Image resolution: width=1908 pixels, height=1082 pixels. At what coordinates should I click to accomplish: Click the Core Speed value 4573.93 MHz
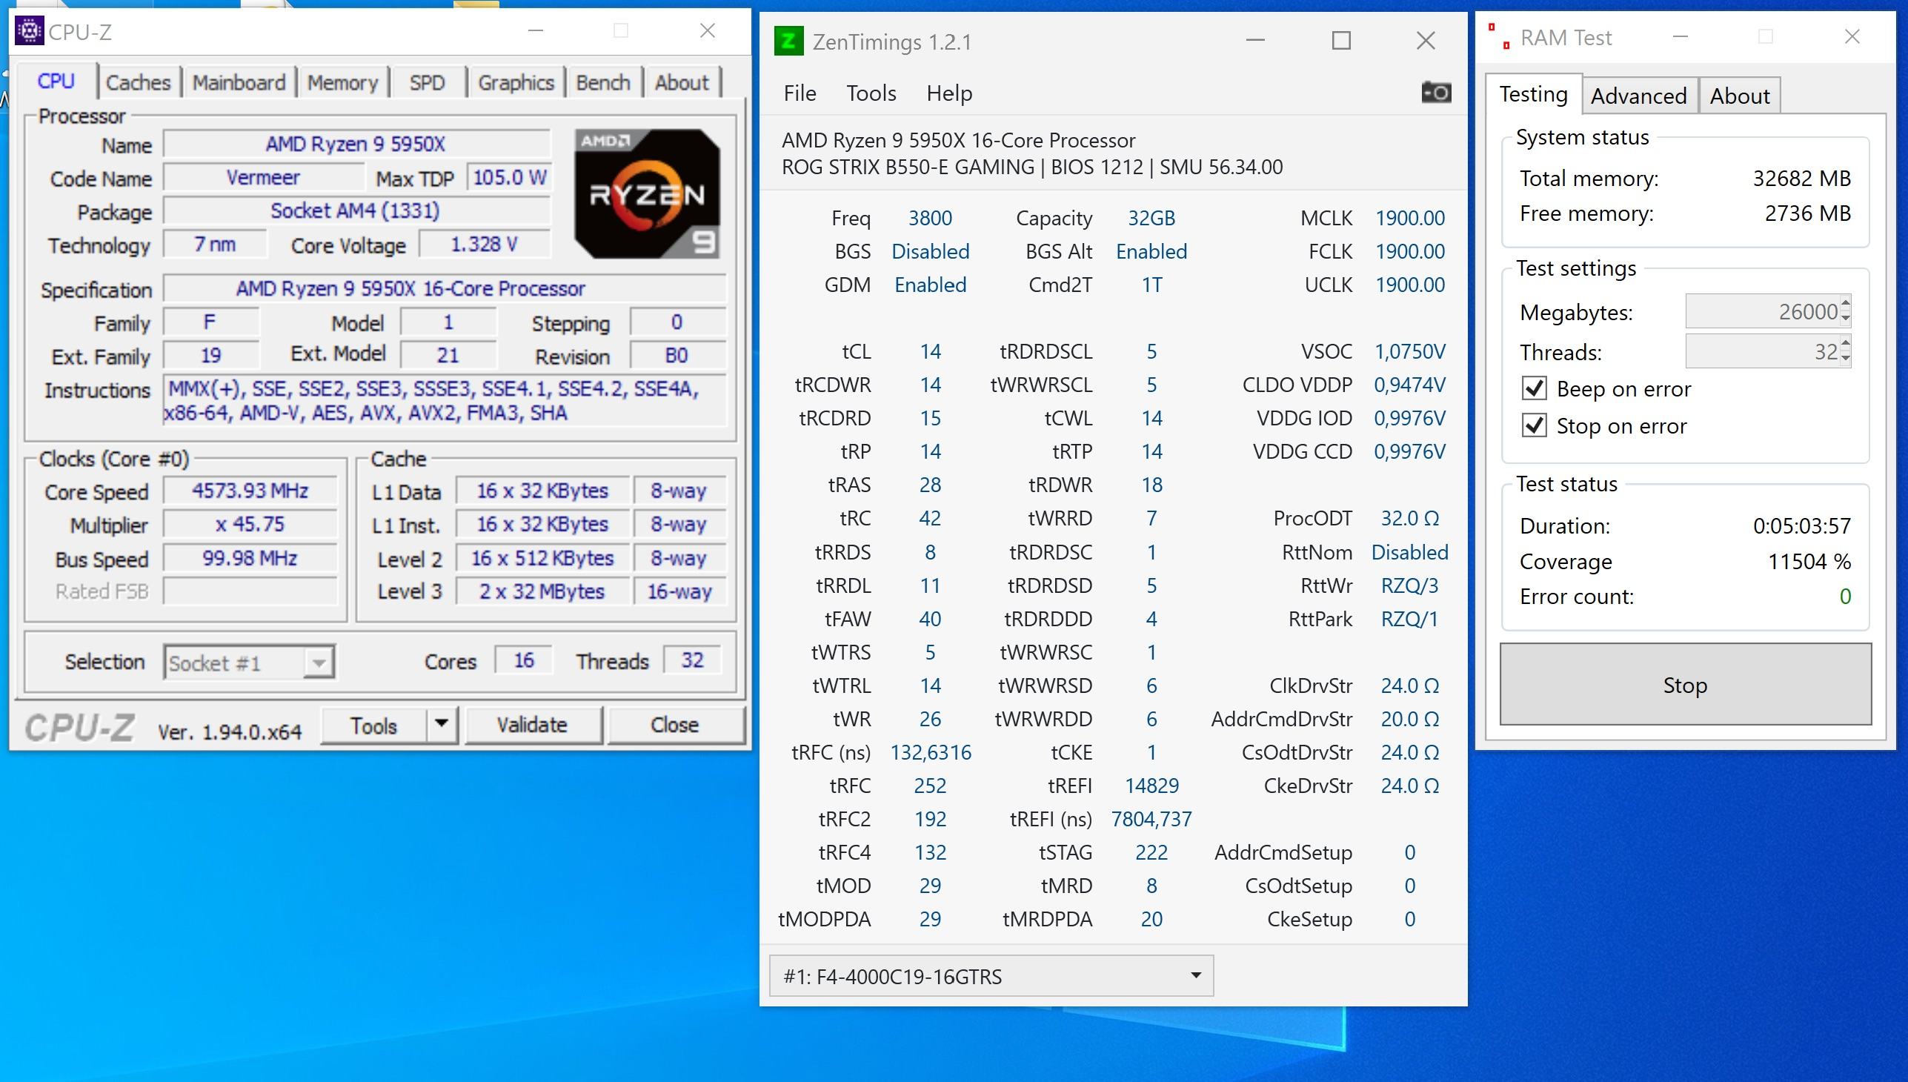[x=250, y=491]
